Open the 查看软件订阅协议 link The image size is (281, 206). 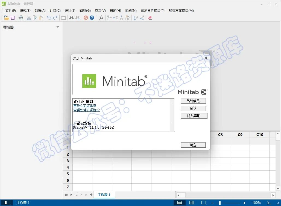point(87,110)
